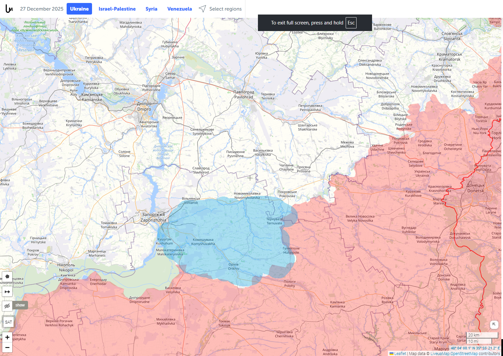
Task: Click the Blyzniuky label
Action: [x=326, y=36]
